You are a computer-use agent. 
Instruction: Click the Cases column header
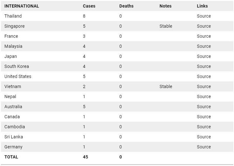89,6
